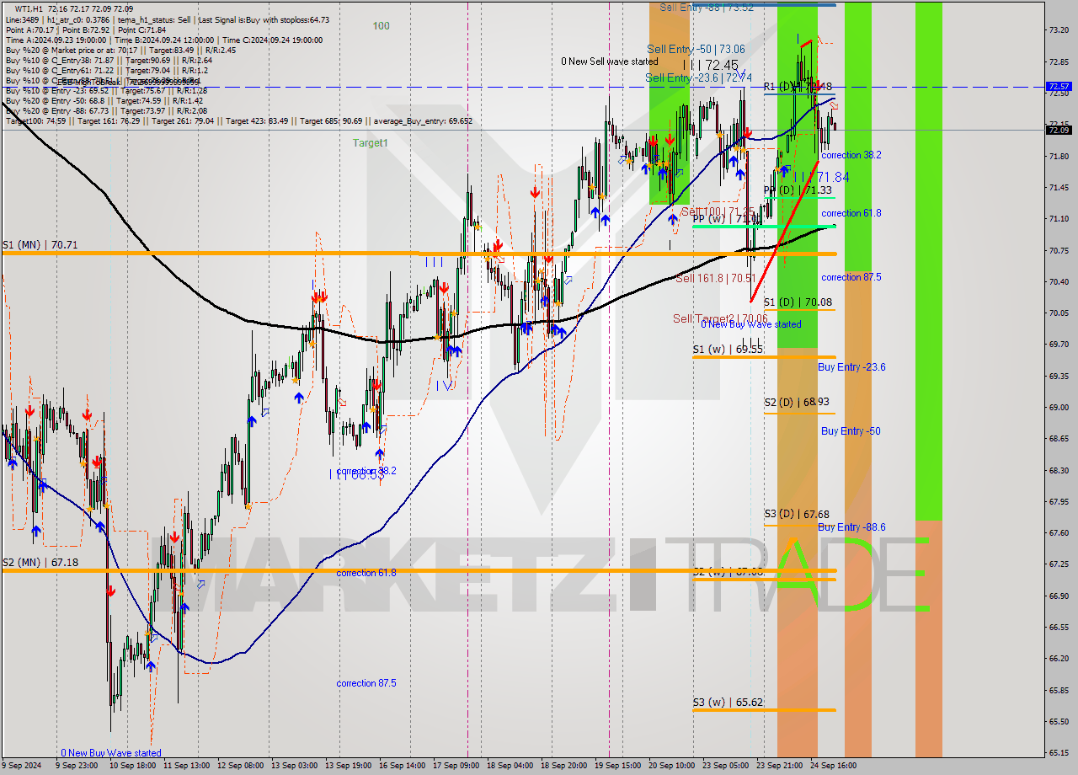Click the 'Time A:2024.09.23 19:00:00' text
Viewport: 1078px width, 775px height.
click(x=56, y=40)
